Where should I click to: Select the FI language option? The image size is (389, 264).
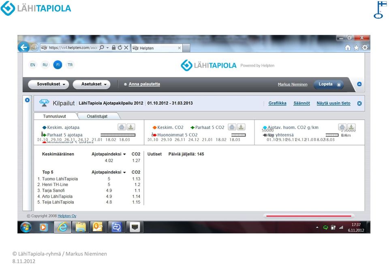coord(58,65)
